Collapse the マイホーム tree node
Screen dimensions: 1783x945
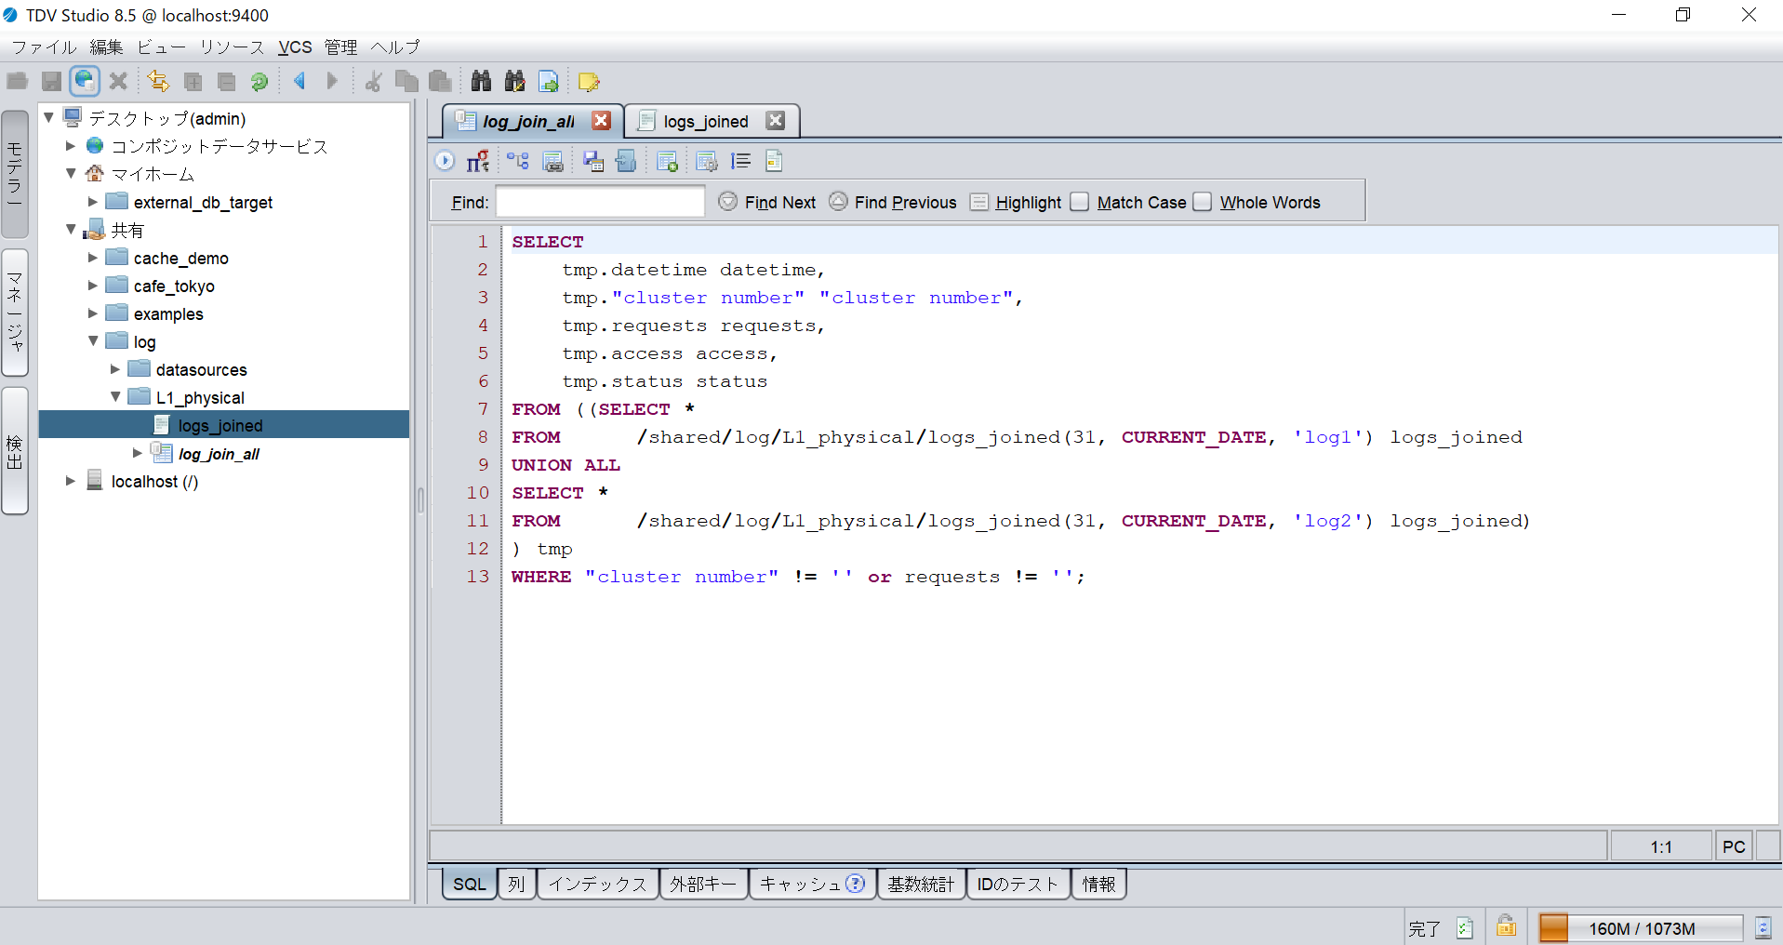71,174
